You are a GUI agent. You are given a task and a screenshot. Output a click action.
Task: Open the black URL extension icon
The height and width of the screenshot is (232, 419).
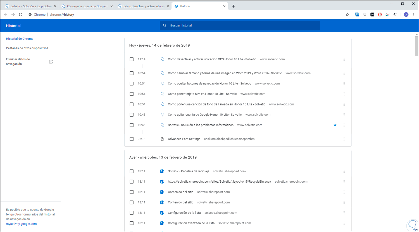(372, 14)
